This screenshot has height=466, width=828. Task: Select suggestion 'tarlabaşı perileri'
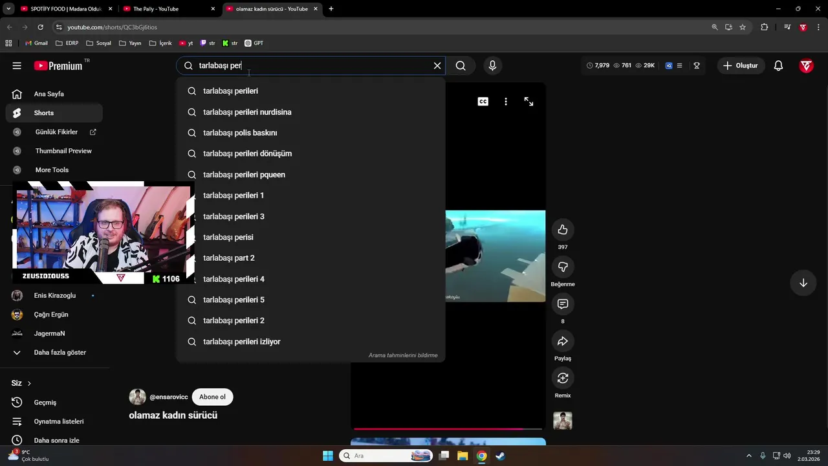tap(310, 91)
